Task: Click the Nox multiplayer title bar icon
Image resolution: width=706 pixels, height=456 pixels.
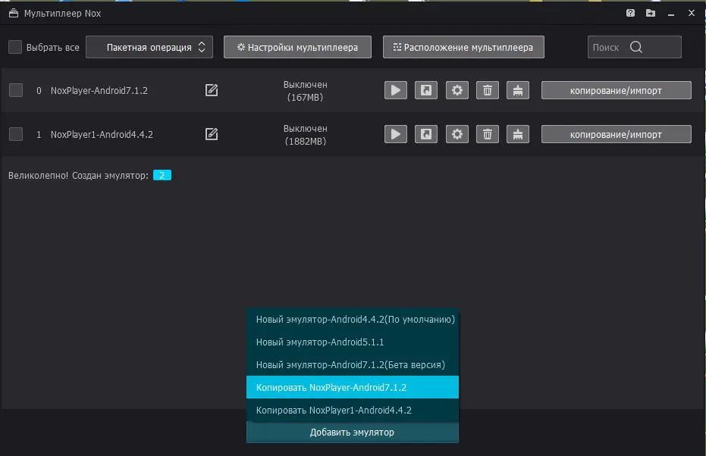Action: (14, 13)
